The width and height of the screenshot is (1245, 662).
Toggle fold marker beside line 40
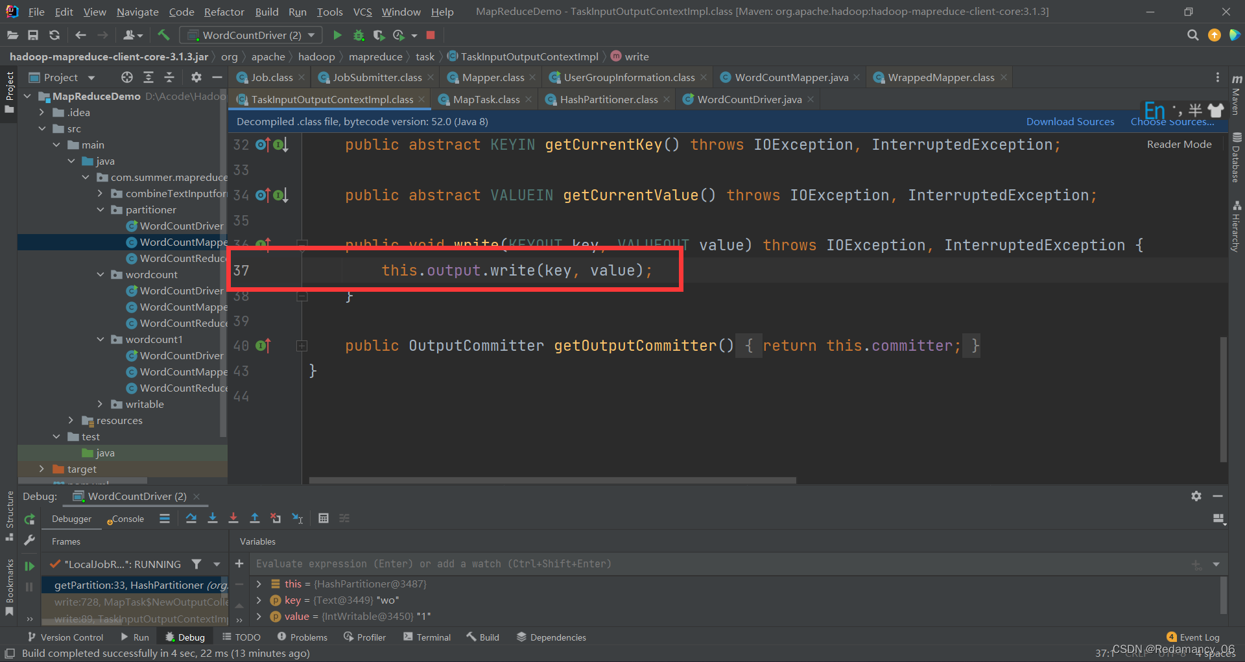302,346
